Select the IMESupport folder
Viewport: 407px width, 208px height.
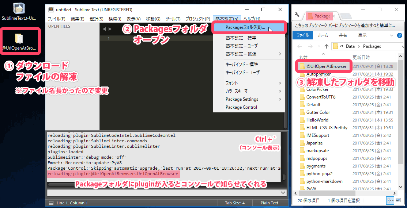tap(318, 135)
